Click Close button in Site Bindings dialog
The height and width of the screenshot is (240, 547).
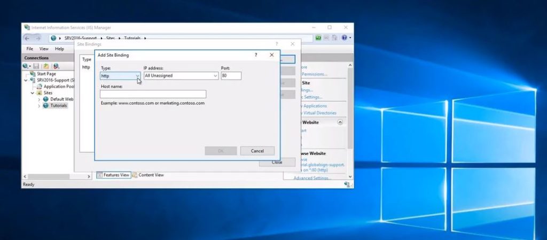(x=277, y=162)
